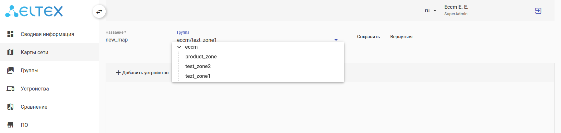Click the Группы images icon
Image resolution: width=561 pixels, height=133 pixels.
pos(10,70)
